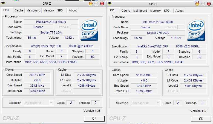213x124 pixels.
Task: Click core speed value 3011.6 MHz
Action: 144,75
